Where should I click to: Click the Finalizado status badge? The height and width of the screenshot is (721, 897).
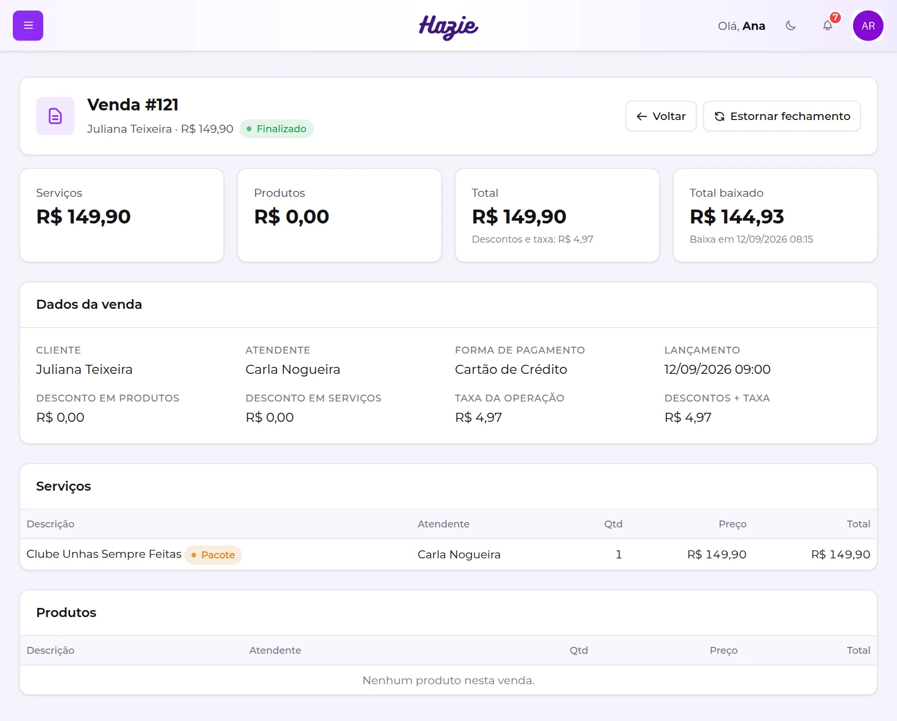(277, 129)
